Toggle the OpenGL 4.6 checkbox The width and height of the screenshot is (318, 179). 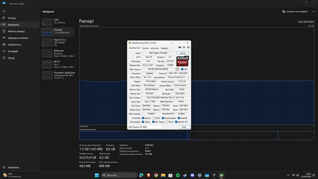(x=176, y=122)
